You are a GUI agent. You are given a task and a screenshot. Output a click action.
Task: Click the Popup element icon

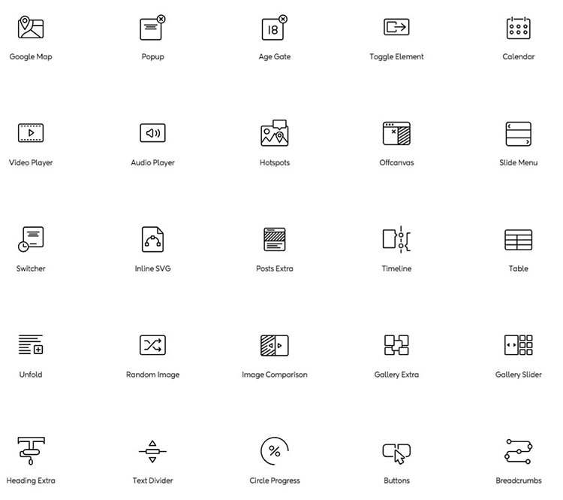152,27
